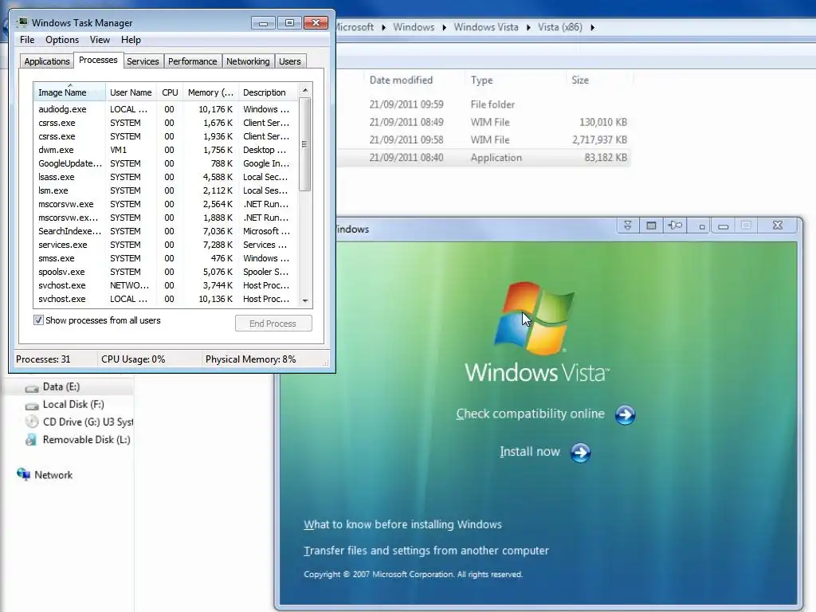Select the WIM File row of 130,010 KB
Image resolution: width=816 pixels, height=612 pixels.
click(483, 122)
